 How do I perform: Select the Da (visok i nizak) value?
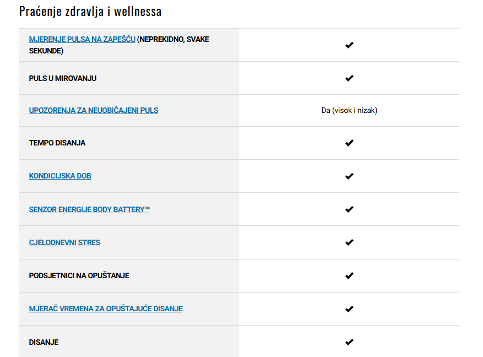[x=349, y=110]
